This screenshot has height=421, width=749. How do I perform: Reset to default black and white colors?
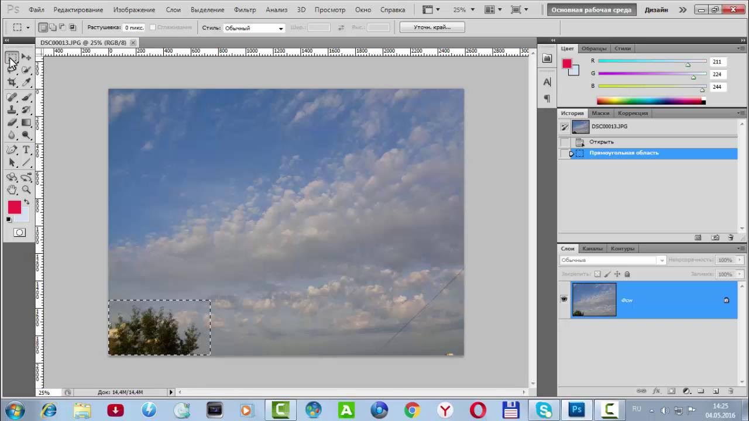(x=9, y=220)
